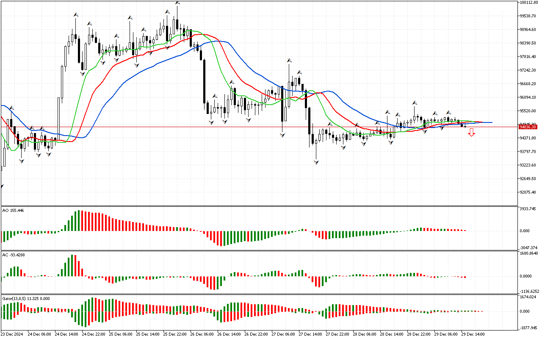The image size is (542, 339).
Task: Select 96668.20 on the price scale
Action: (x=528, y=84)
